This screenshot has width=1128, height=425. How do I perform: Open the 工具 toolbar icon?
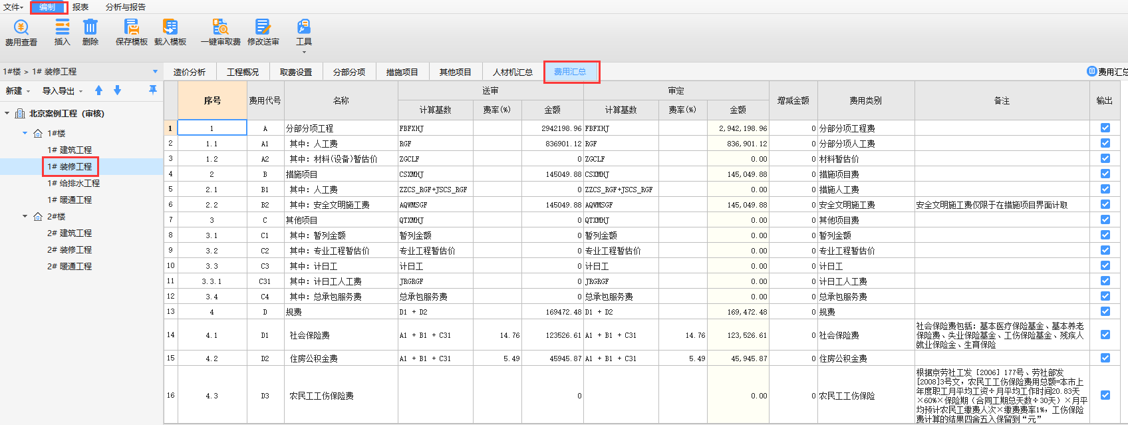click(x=304, y=28)
